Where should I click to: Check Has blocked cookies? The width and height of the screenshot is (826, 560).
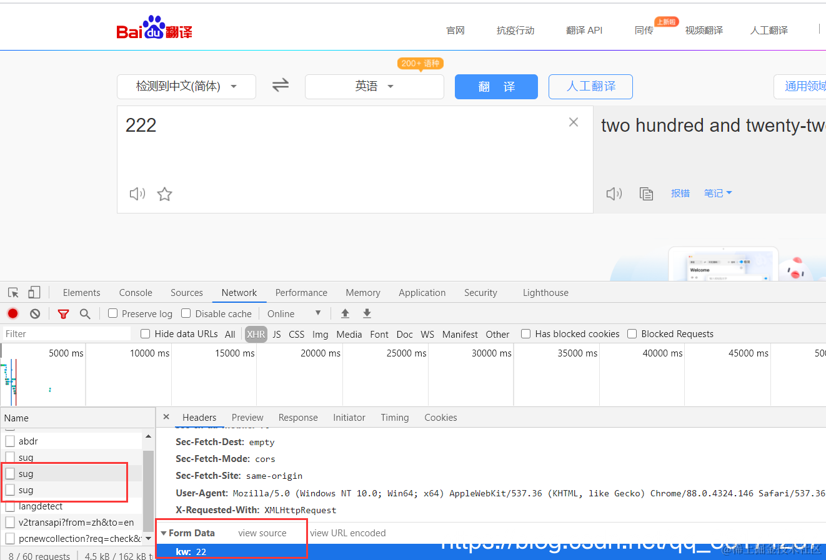tap(526, 333)
